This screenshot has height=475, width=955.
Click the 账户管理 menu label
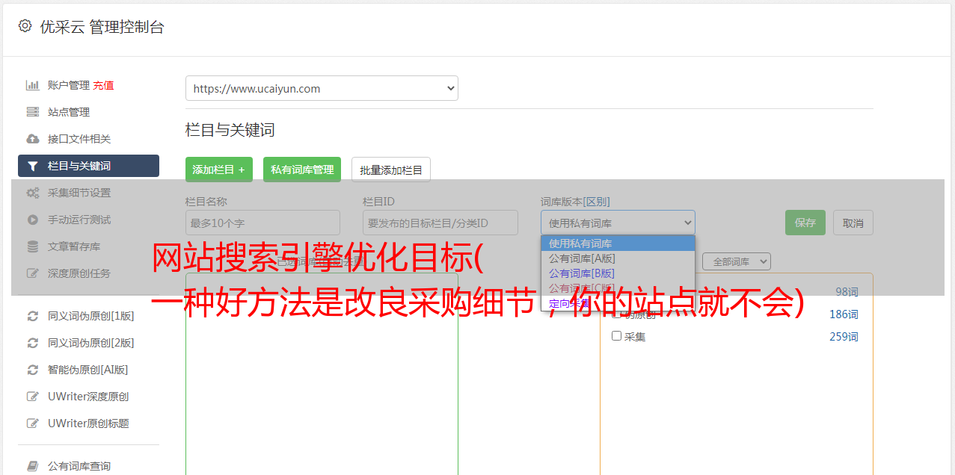click(69, 85)
